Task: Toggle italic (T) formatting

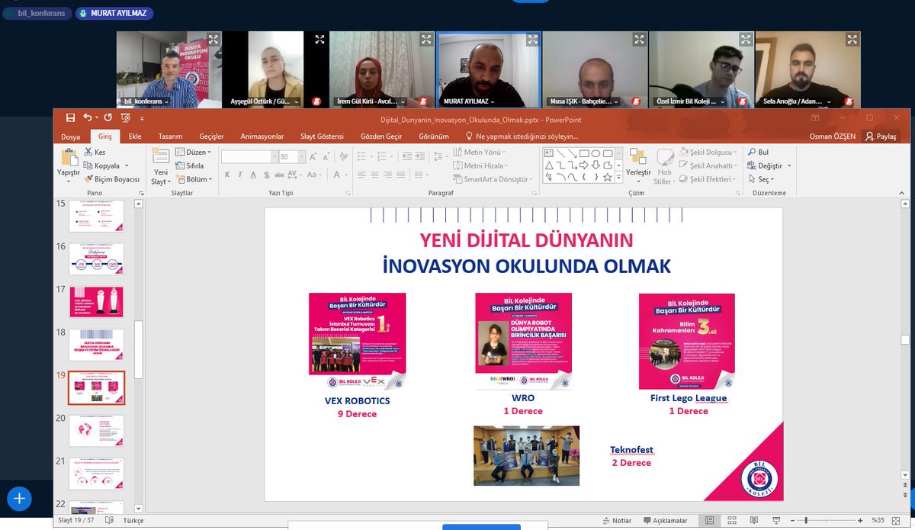Action: (x=241, y=175)
